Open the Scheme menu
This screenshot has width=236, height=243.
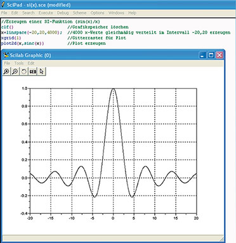point(79,13)
